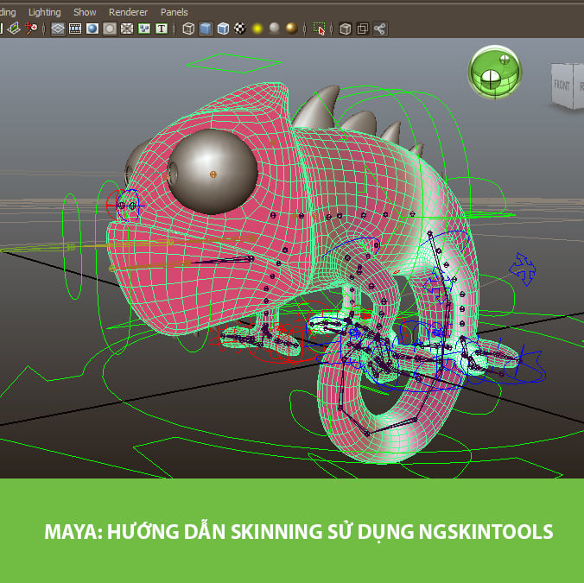The height and width of the screenshot is (583, 584).
Task: Select the blue four-arrow rig control
Action: (x=523, y=269)
